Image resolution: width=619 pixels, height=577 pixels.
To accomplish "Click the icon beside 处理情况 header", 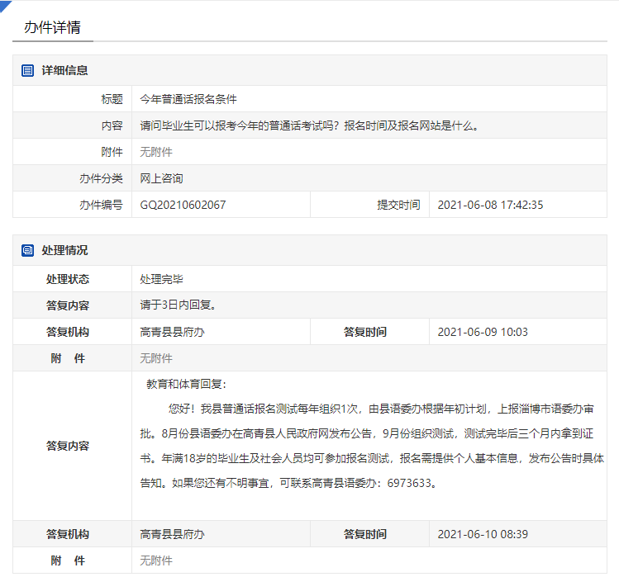I will [x=28, y=250].
